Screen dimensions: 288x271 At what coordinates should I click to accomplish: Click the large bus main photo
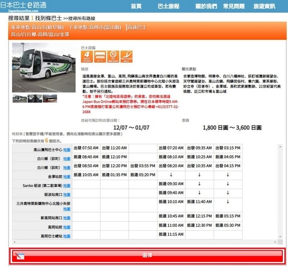44,68
